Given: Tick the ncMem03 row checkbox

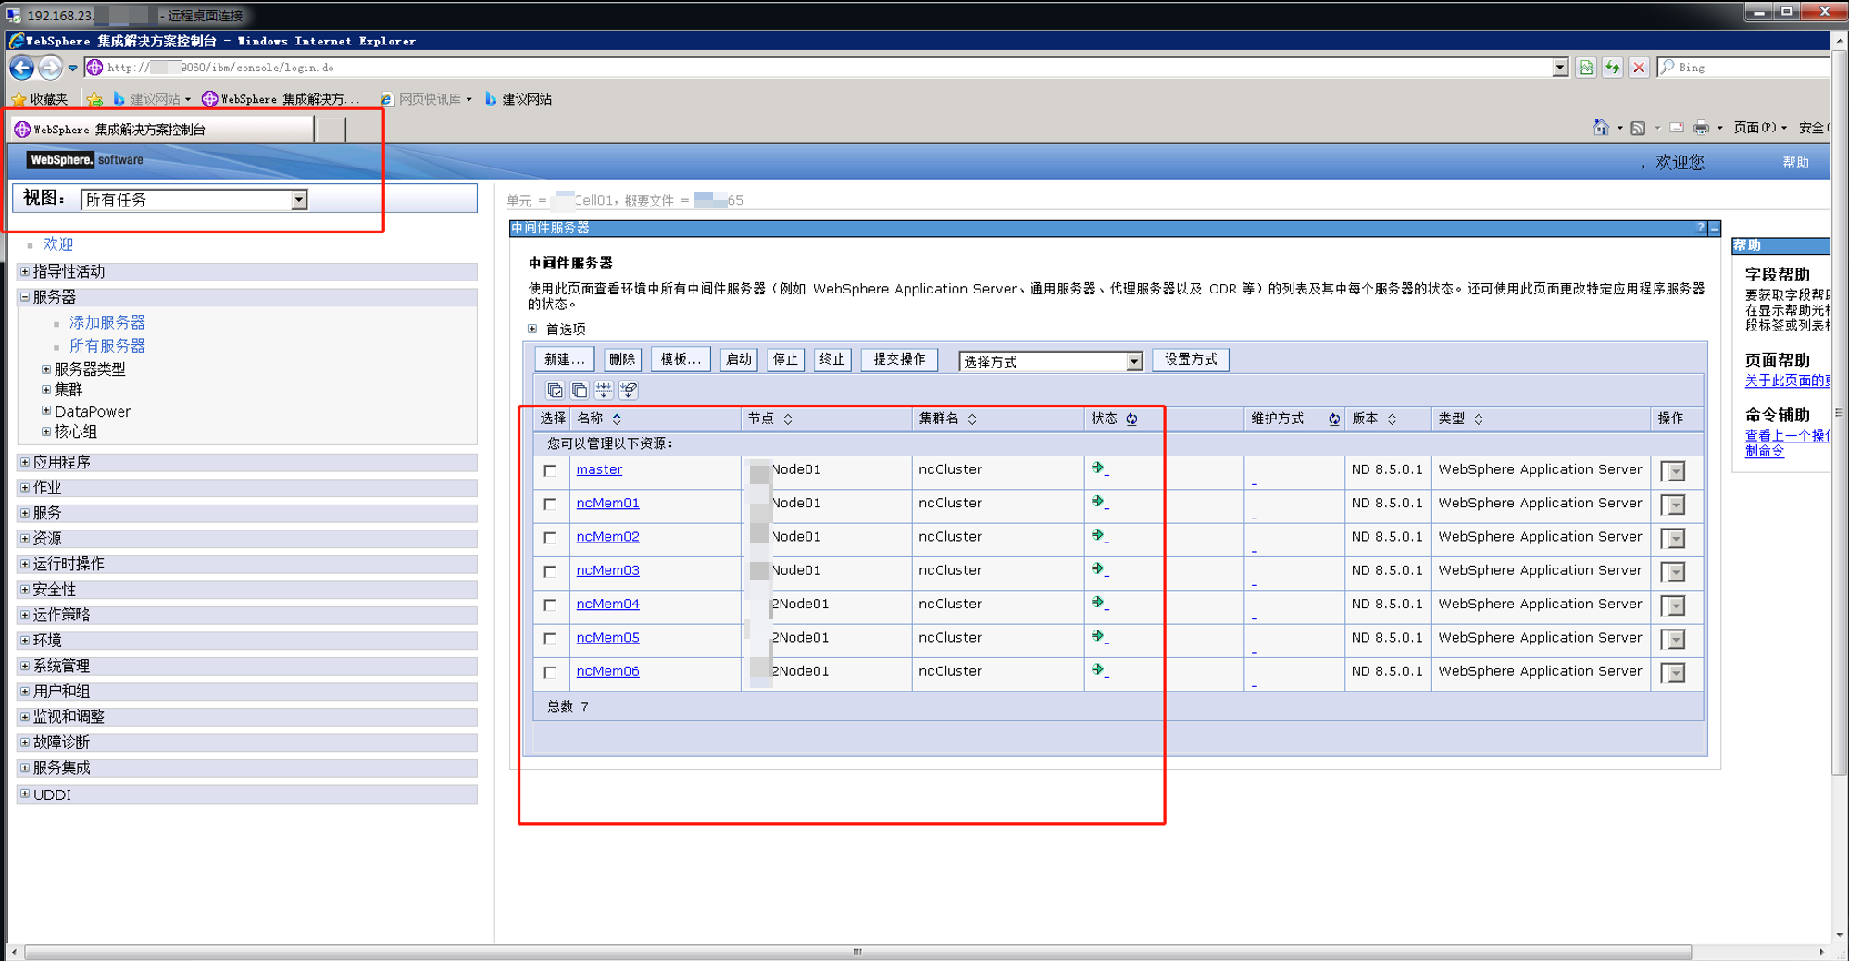Looking at the screenshot, I should click(551, 572).
